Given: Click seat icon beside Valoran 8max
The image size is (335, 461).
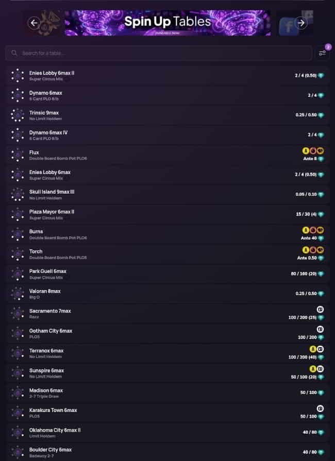Looking at the screenshot, I should point(18,294).
